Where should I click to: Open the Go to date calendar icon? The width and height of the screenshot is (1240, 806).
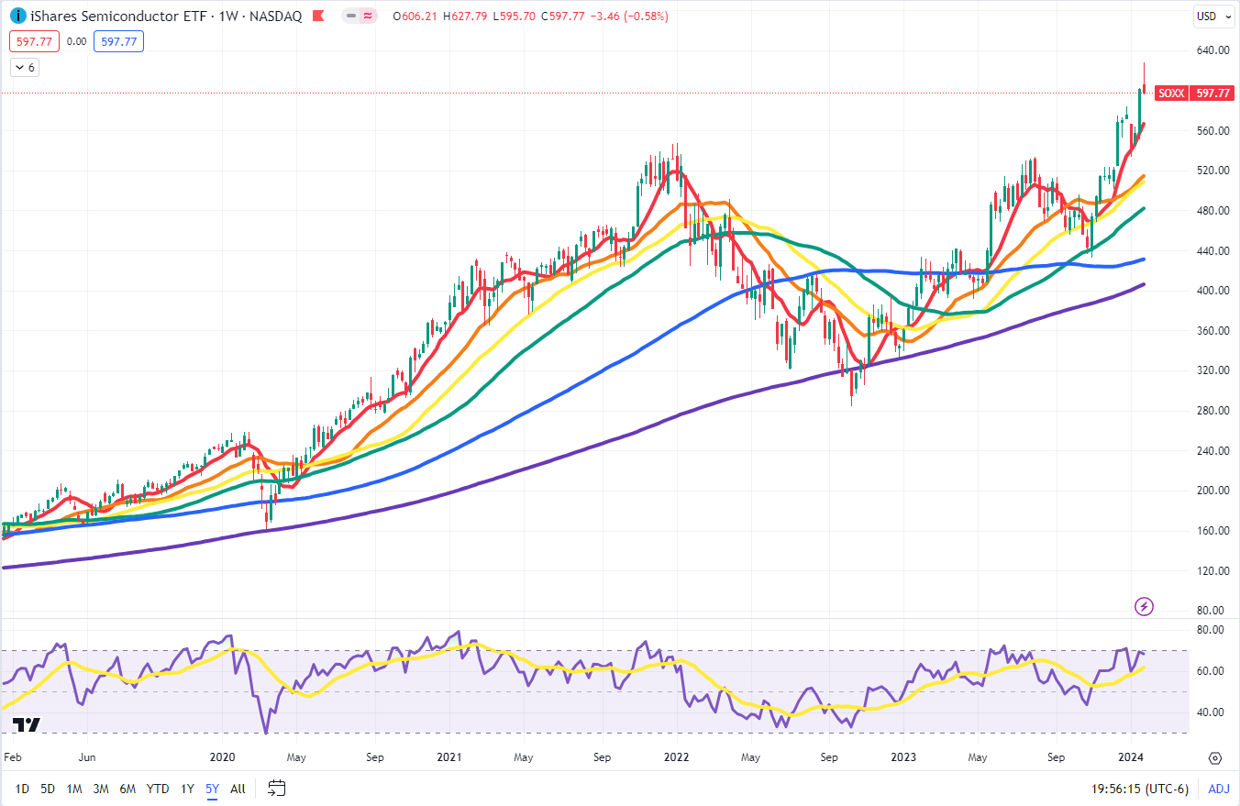coord(277,788)
